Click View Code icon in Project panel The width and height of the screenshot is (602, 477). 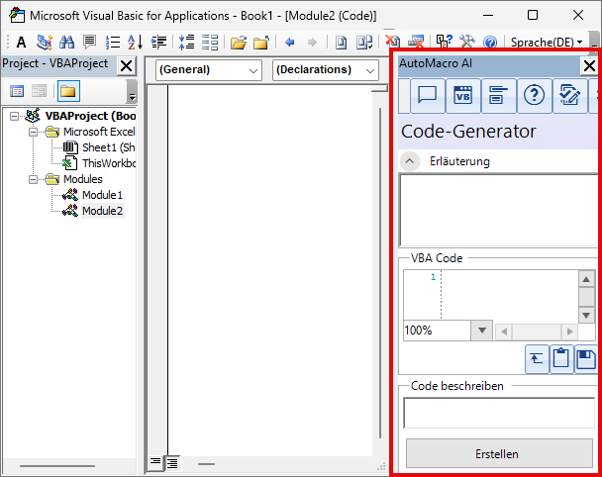point(17,91)
